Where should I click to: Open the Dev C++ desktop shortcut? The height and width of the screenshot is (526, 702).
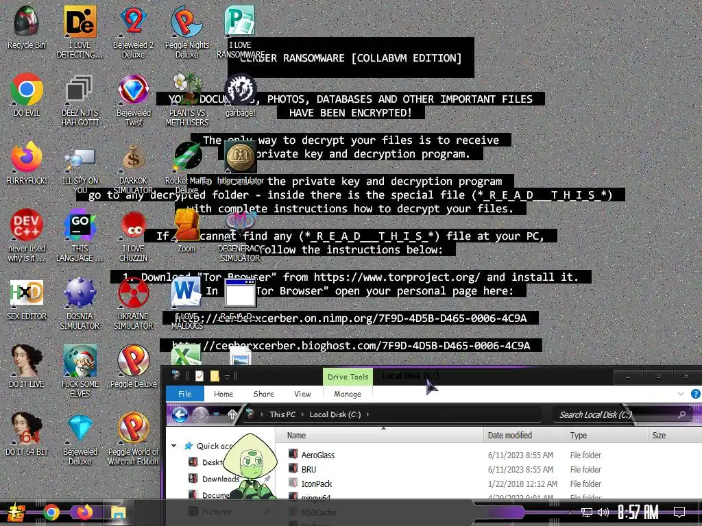pyautogui.click(x=27, y=236)
